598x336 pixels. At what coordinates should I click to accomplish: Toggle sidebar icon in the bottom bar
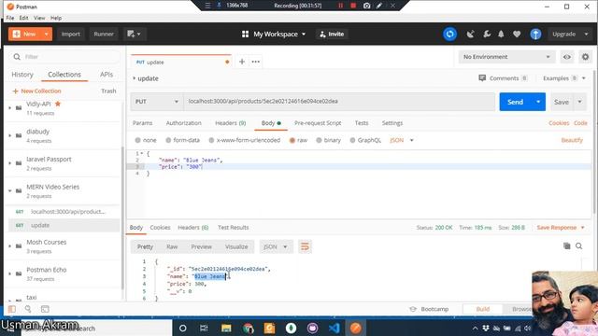[12, 309]
